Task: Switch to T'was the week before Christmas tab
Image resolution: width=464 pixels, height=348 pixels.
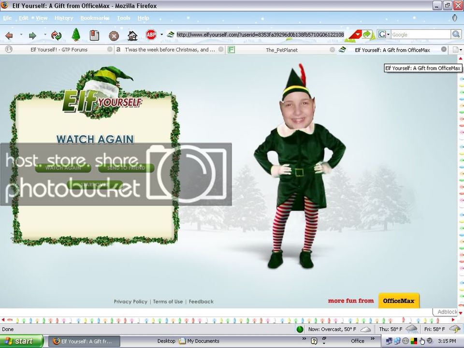Action: click(170, 50)
